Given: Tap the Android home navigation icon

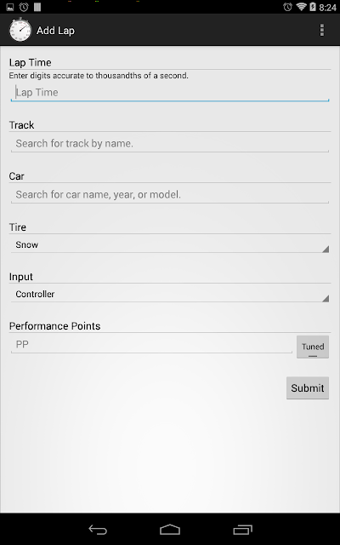Looking at the screenshot, I should pos(170,530).
